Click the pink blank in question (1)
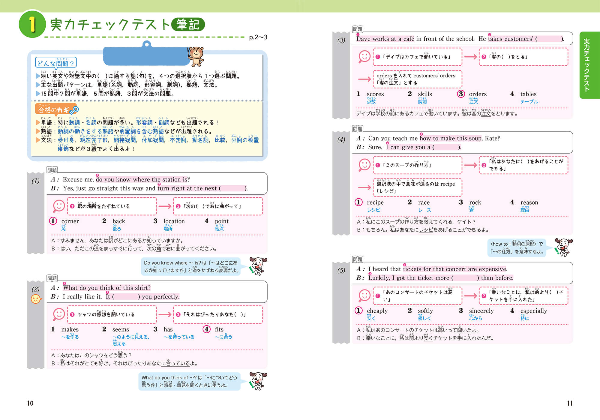The height and width of the screenshot is (420, 600). click(x=233, y=188)
